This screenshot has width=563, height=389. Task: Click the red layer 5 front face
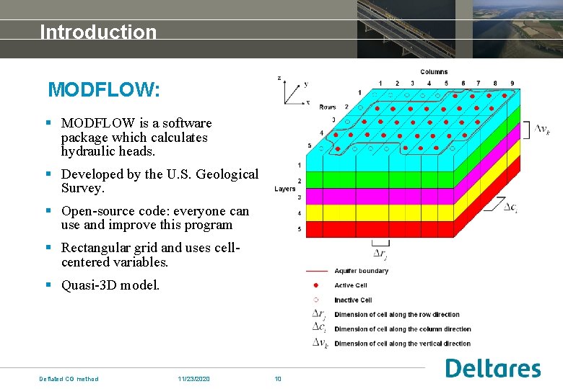pos(380,229)
